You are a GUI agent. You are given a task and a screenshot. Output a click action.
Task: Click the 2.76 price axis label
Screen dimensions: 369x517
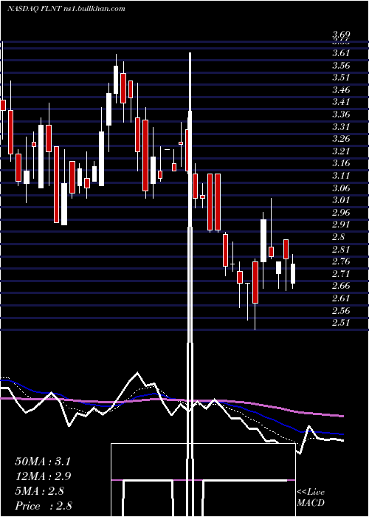point(341,261)
